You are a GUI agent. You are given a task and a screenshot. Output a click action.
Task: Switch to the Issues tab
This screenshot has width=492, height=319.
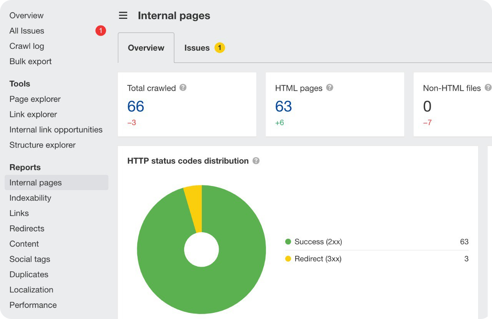(x=197, y=48)
